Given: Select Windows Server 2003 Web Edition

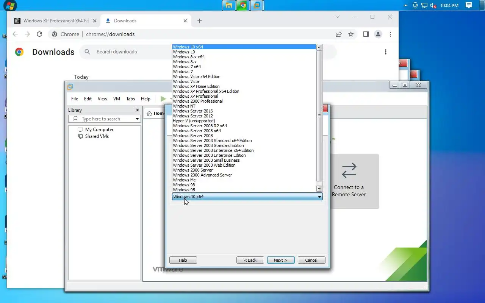Looking at the screenshot, I should tap(244, 165).
